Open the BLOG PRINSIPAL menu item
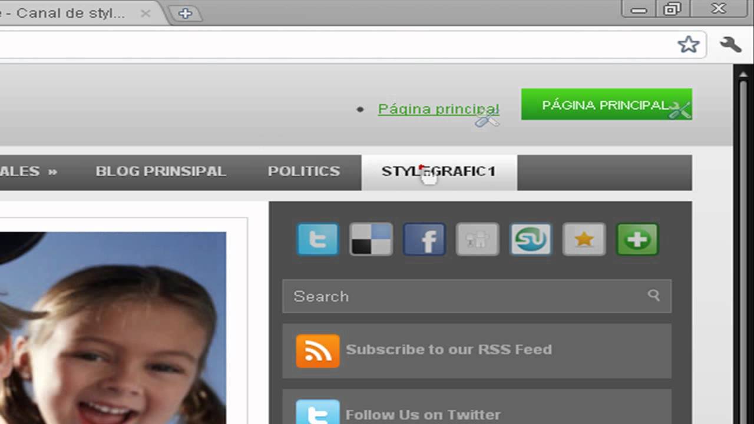The image size is (754, 424). click(x=161, y=171)
